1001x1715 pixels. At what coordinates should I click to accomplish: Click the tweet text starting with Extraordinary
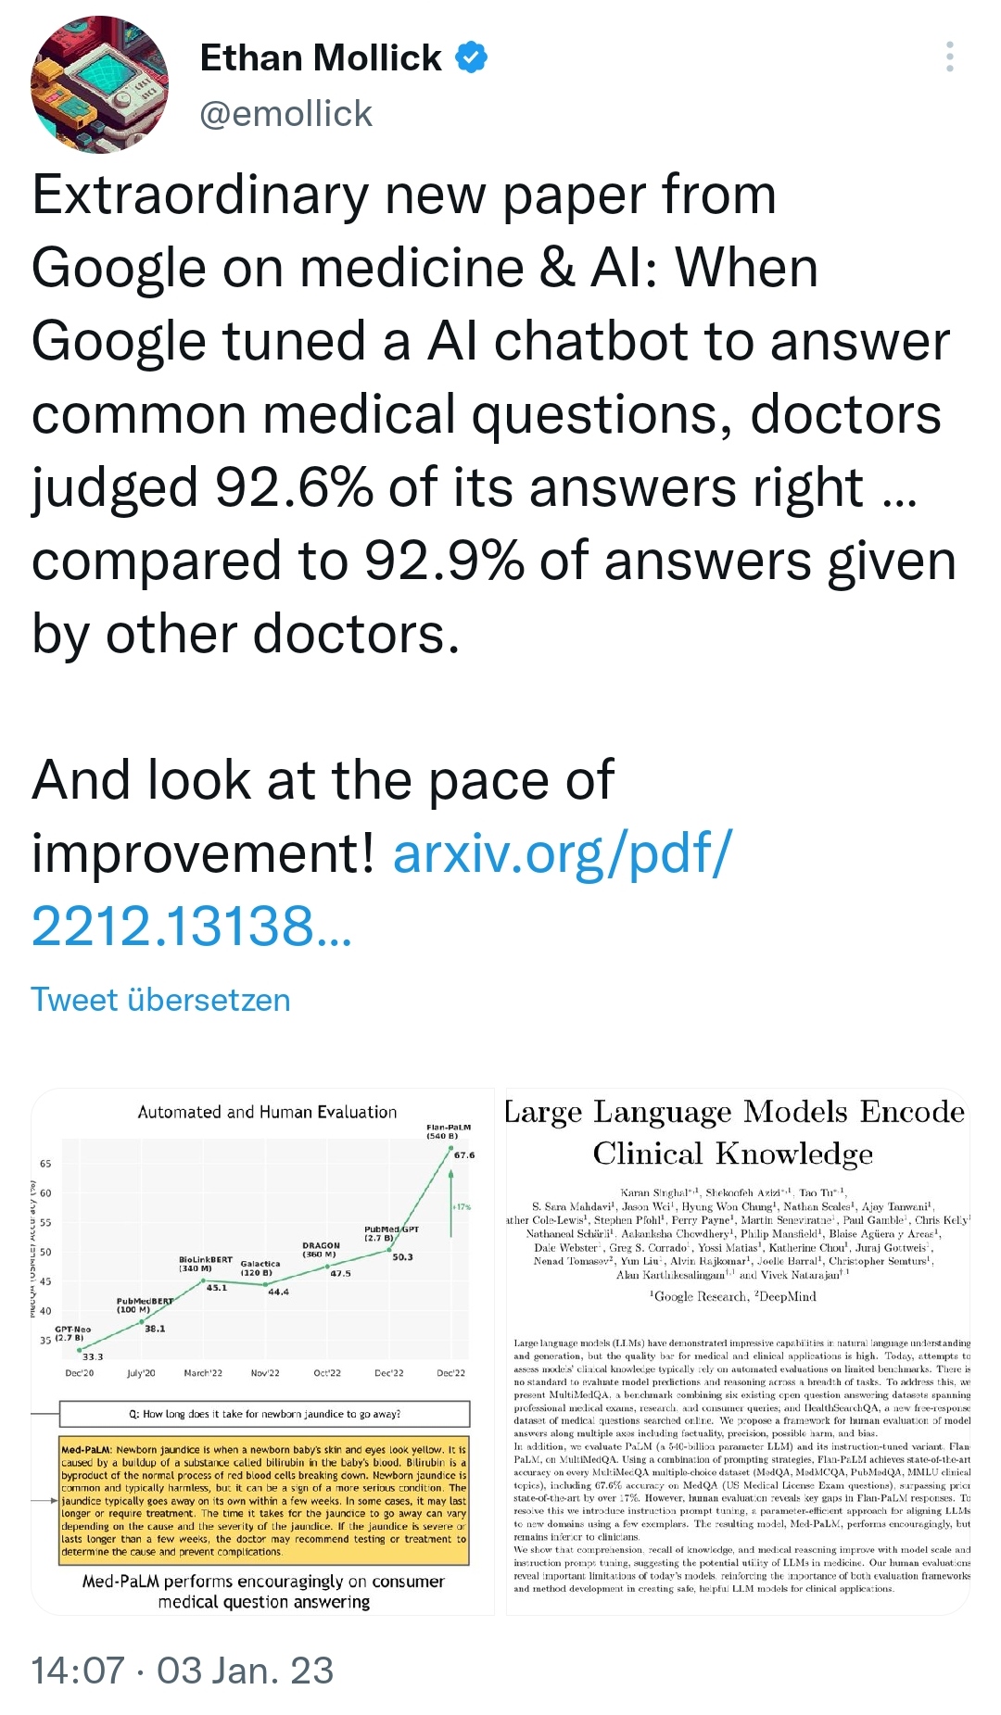tap(491, 414)
